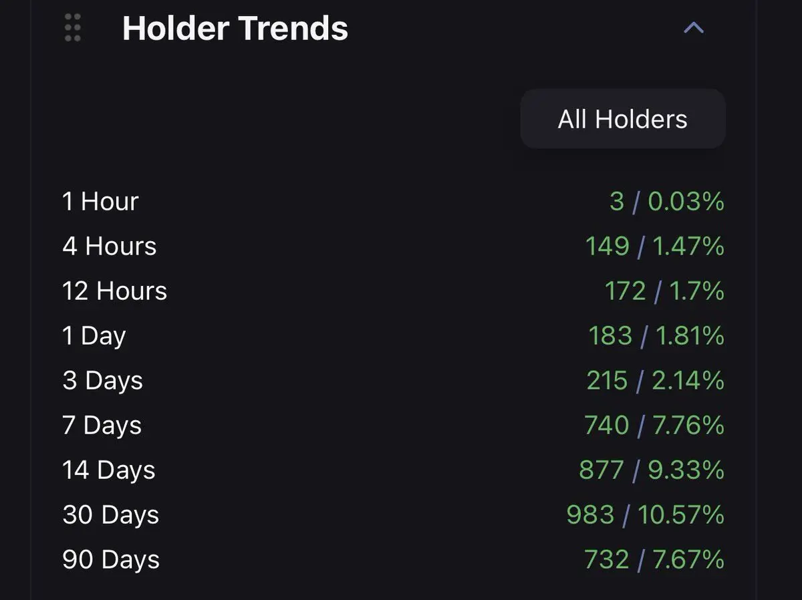Click the Holder Trends title
The image size is (802, 600).
(235, 29)
